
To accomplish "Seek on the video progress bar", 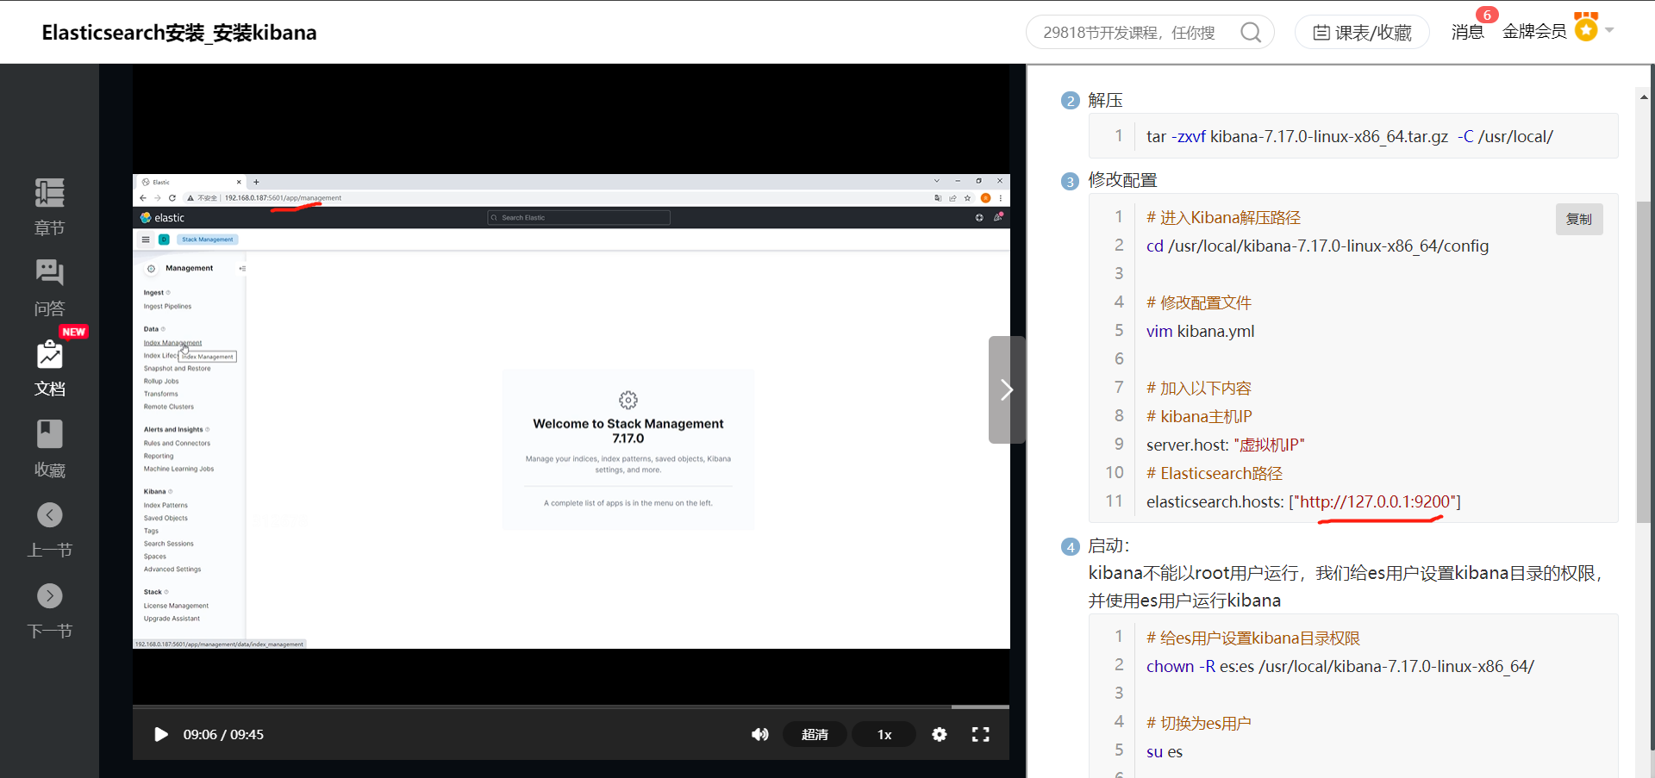I will click(571, 706).
